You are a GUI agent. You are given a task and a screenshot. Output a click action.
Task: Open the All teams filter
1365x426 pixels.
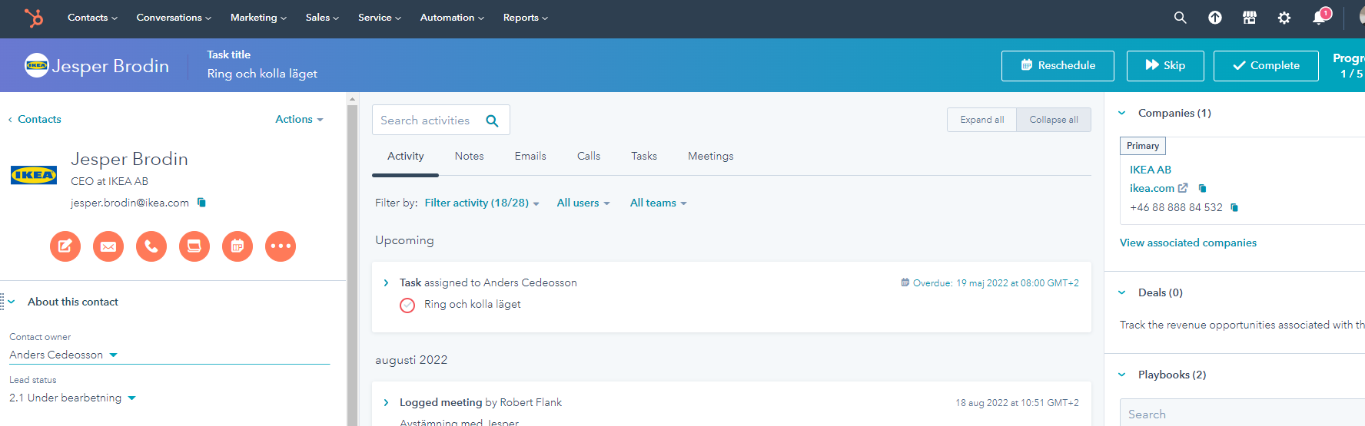(658, 203)
